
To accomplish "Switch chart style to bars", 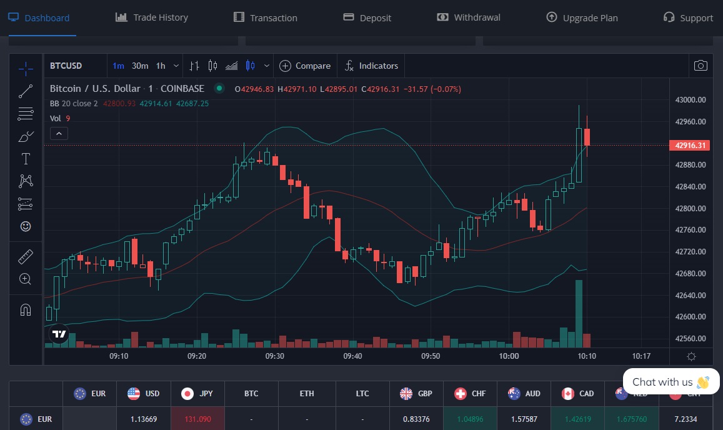I will 194,66.
